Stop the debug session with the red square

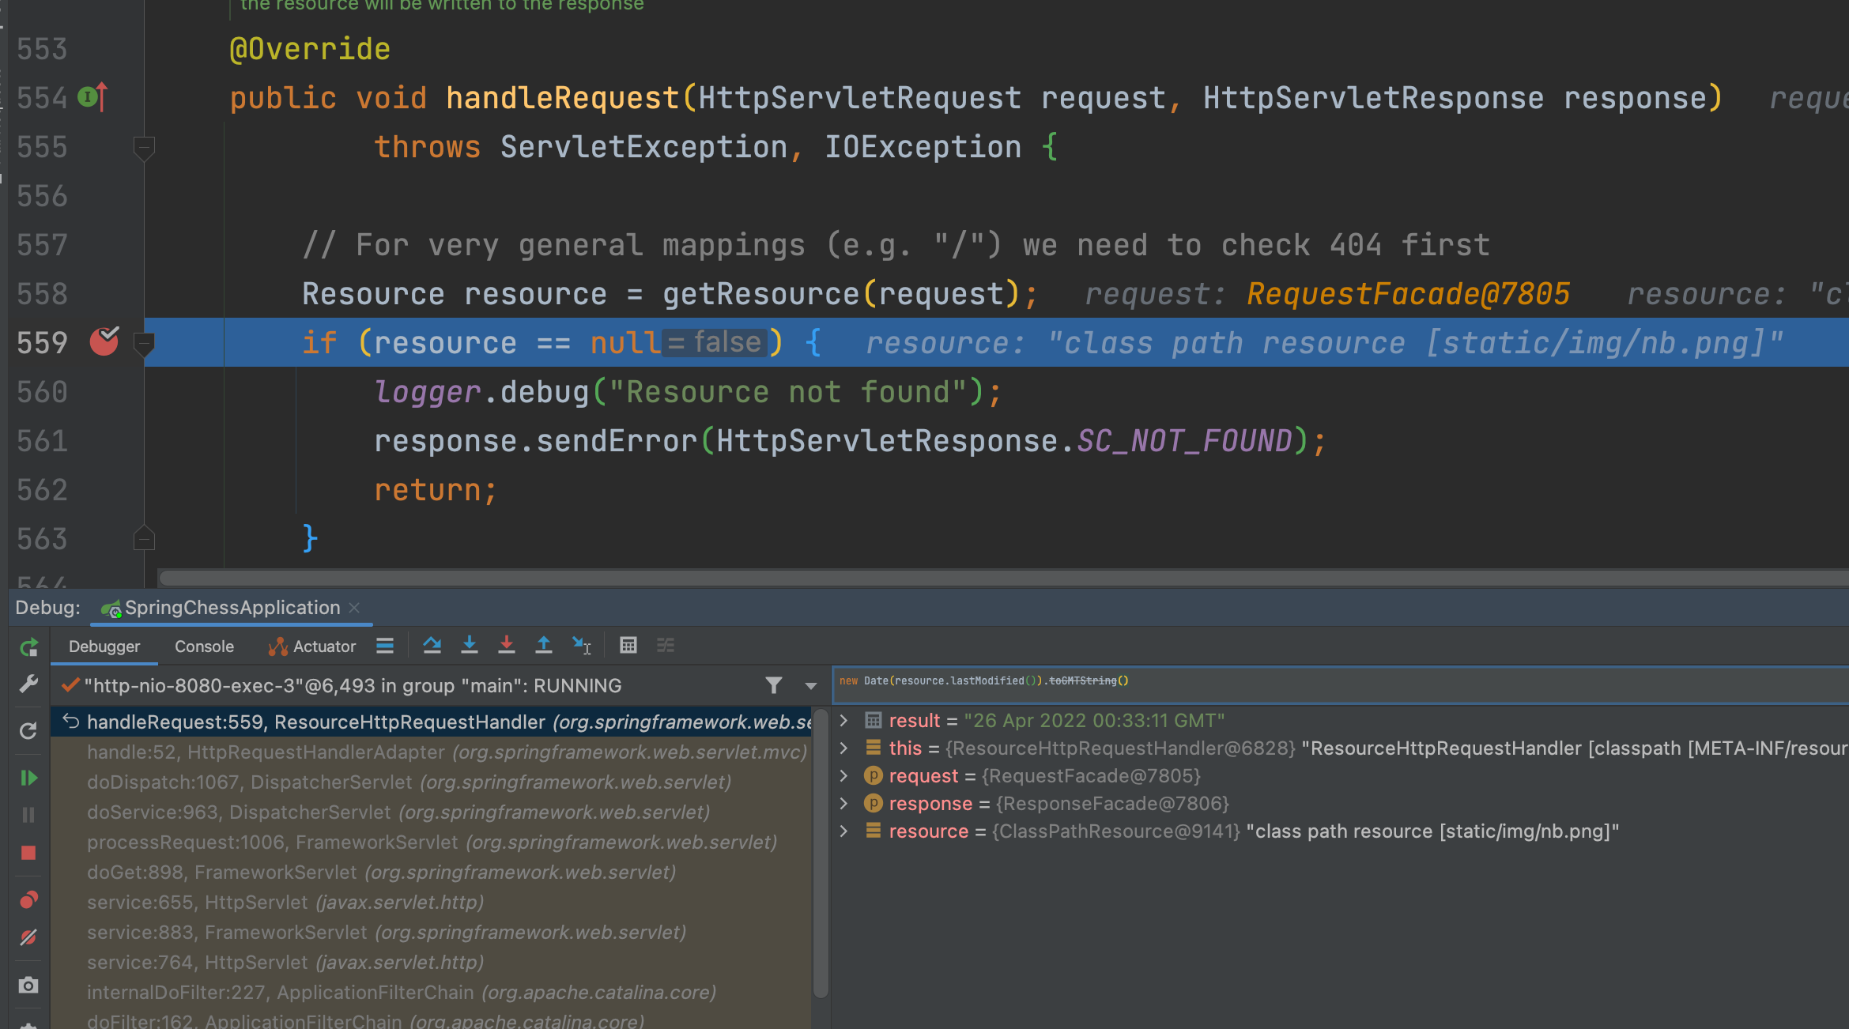(x=28, y=853)
